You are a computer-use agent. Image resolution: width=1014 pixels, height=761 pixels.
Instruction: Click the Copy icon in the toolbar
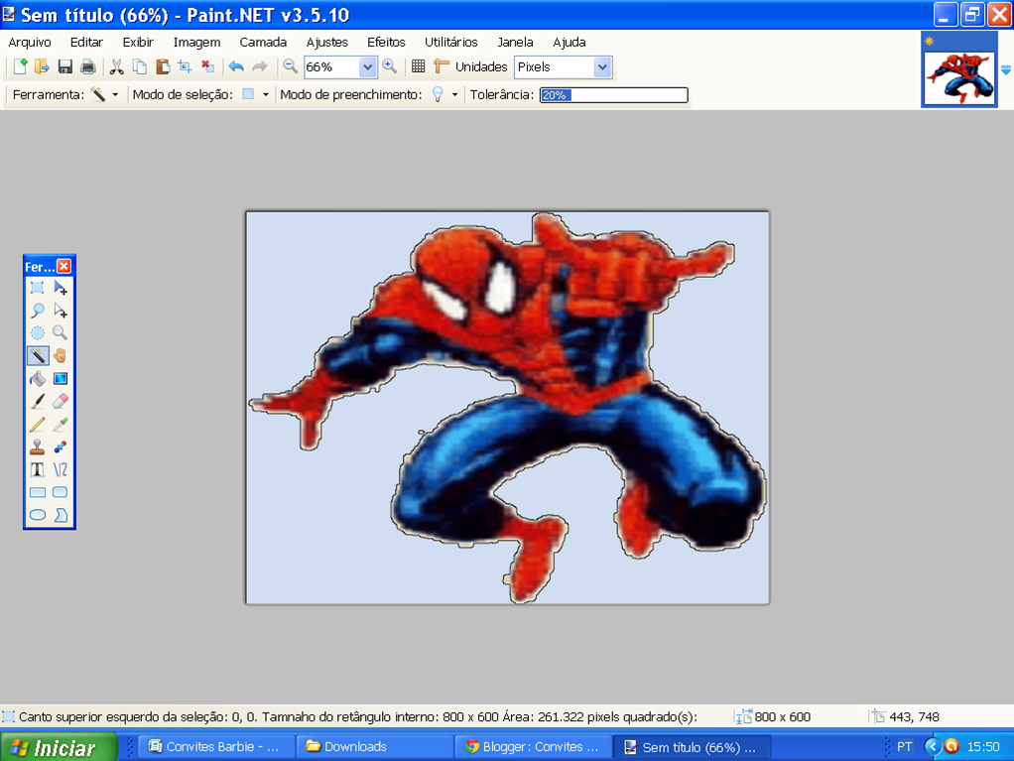139,66
